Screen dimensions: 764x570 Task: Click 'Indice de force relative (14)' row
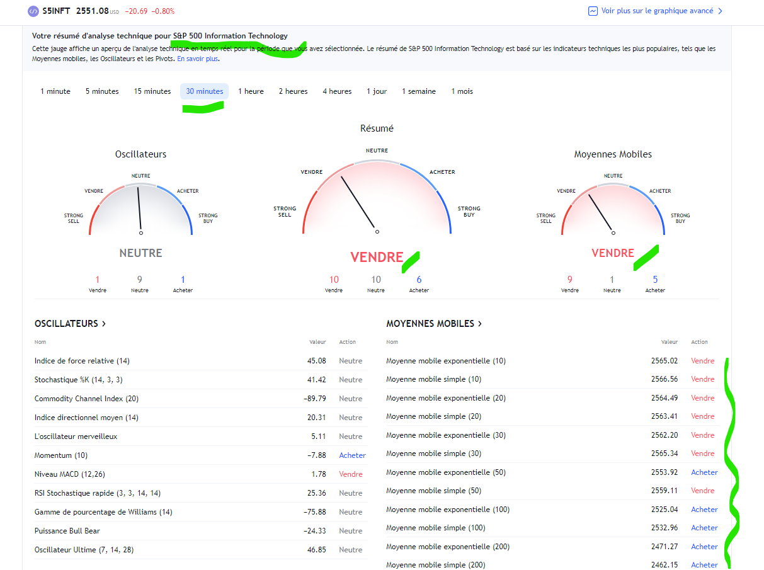[201, 361]
